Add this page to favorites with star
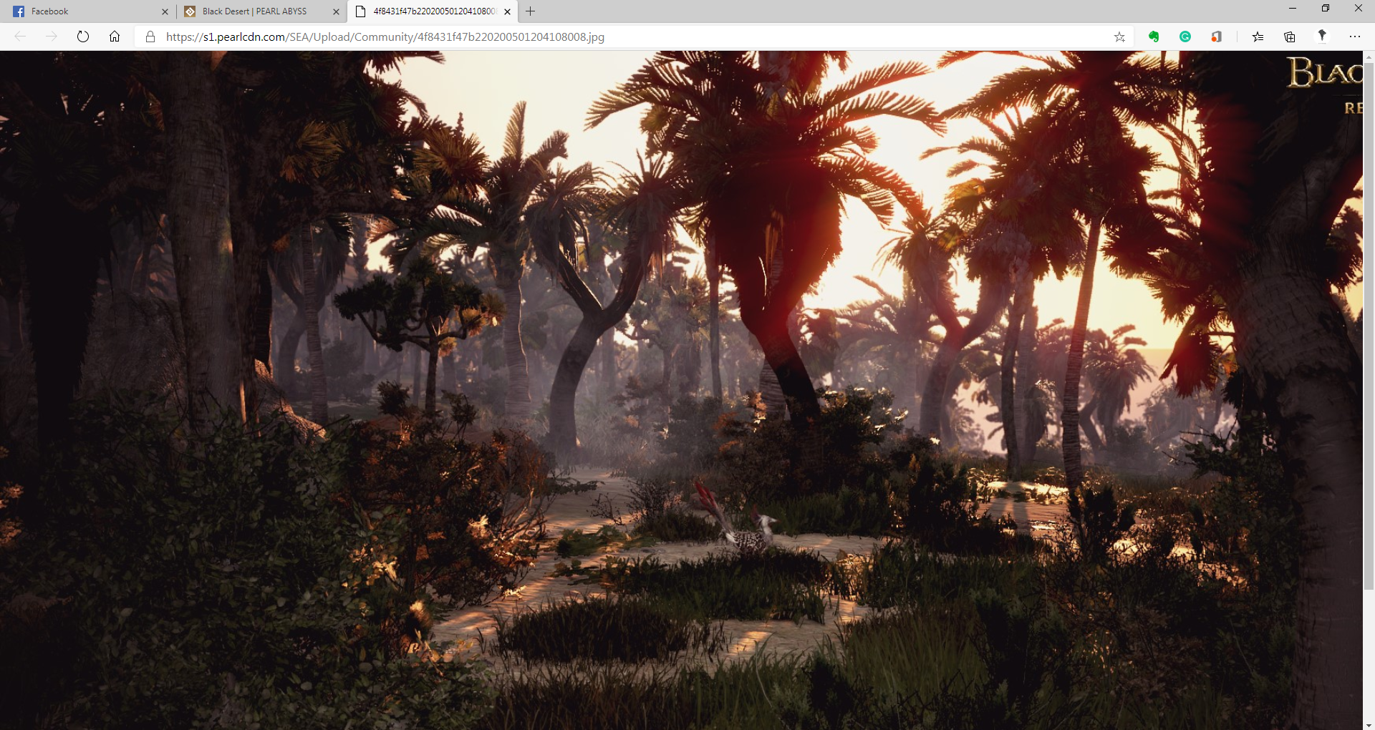This screenshot has width=1375, height=730. 1119,36
